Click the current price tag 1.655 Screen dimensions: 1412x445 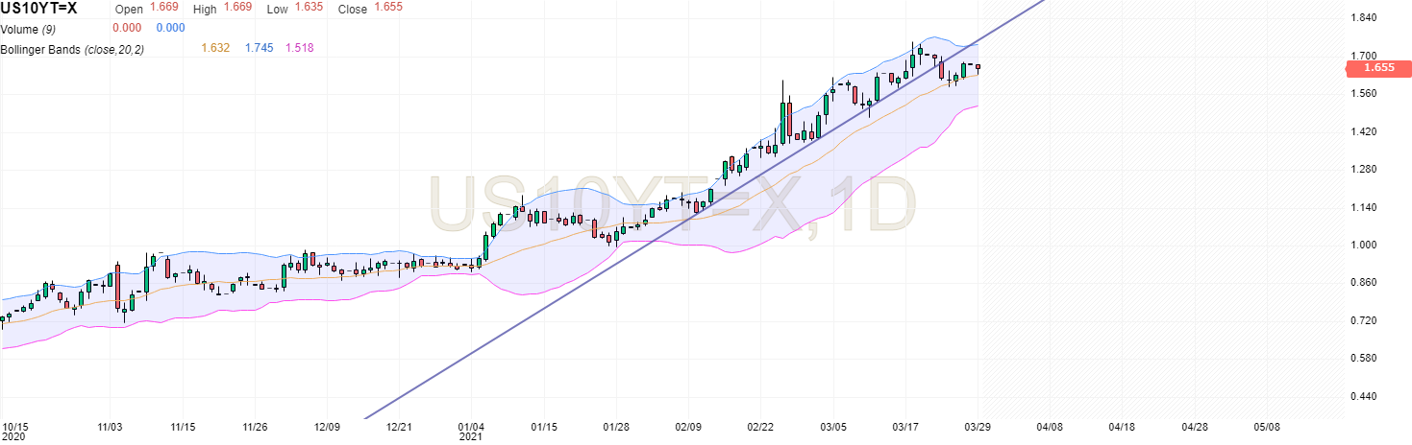click(x=1378, y=67)
